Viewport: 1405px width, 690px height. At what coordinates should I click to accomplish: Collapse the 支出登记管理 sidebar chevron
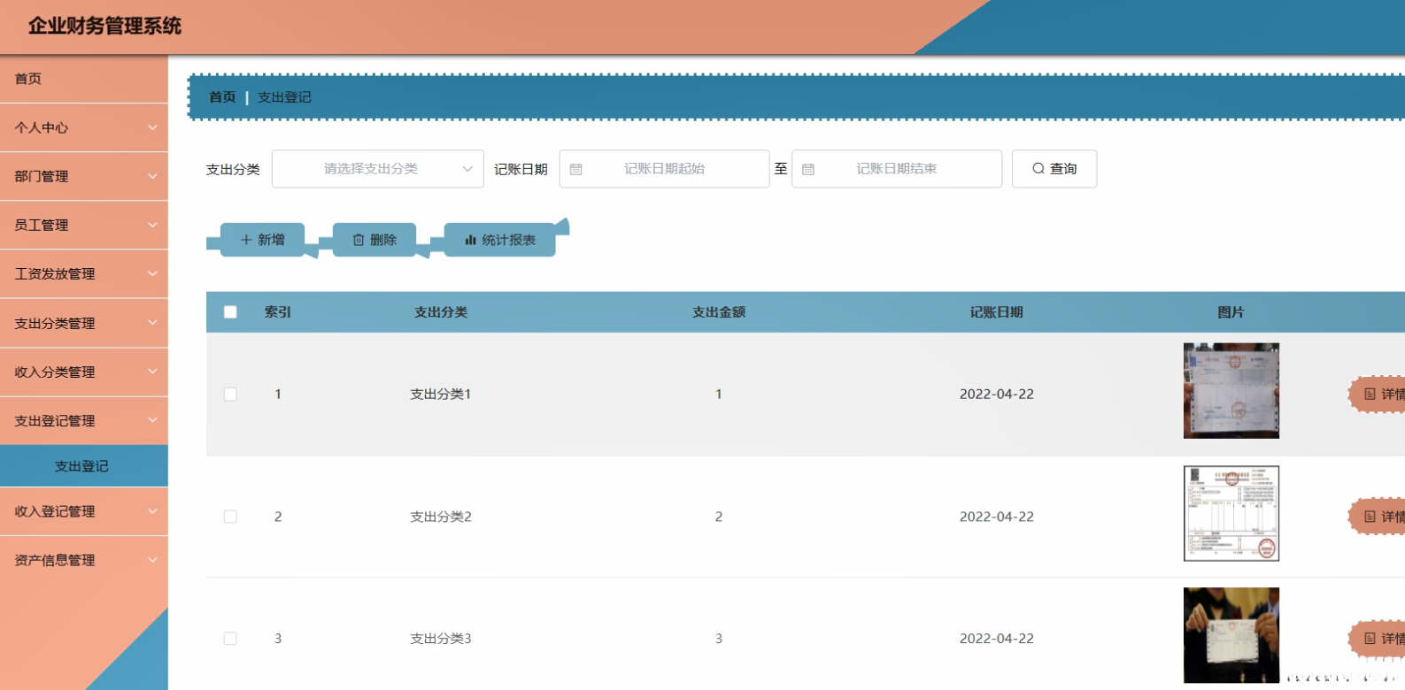click(152, 420)
